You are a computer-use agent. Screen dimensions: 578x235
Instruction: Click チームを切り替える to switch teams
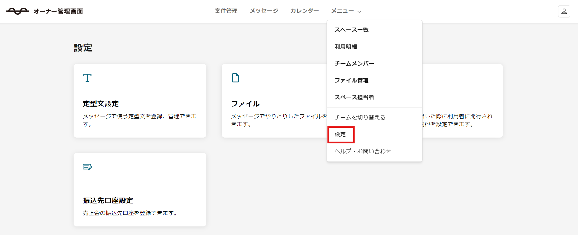[360, 117]
